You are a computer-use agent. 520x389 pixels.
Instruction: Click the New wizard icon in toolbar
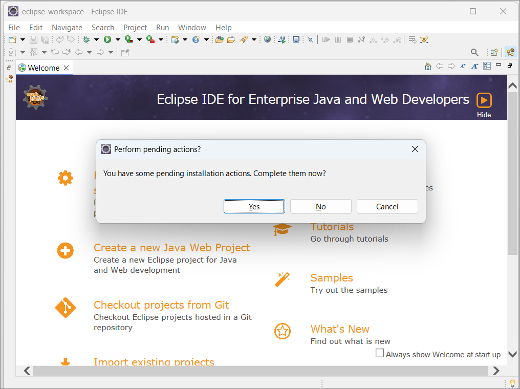(x=12, y=40)
